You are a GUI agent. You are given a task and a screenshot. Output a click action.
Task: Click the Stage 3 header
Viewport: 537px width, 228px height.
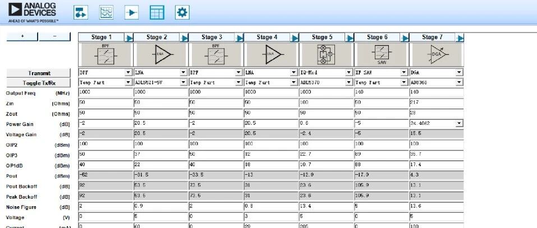click(x=212, y=38)
